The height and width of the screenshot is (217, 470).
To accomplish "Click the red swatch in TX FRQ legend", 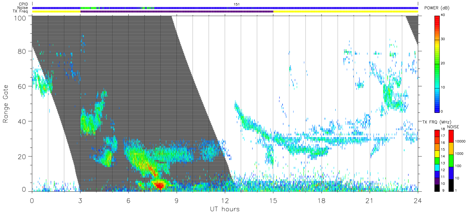I will (437, 133).
